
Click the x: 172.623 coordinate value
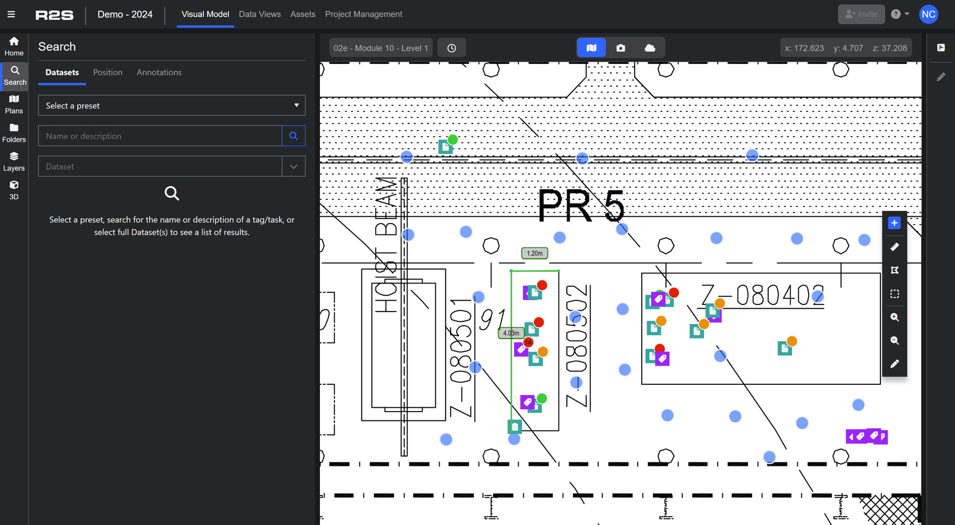(x=804, y=48)
